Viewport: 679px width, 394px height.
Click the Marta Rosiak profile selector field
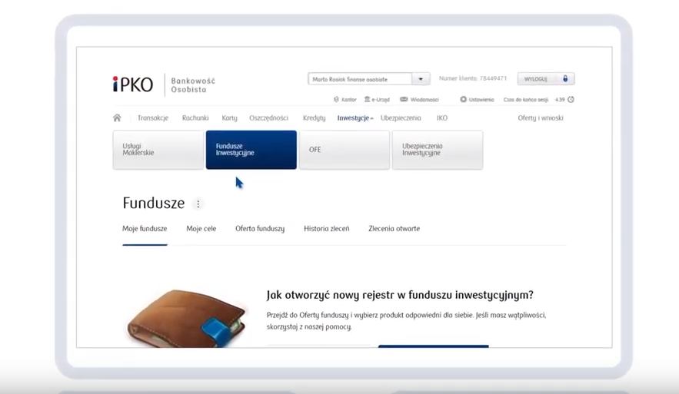pyautogui.click(x=360, y=79)
